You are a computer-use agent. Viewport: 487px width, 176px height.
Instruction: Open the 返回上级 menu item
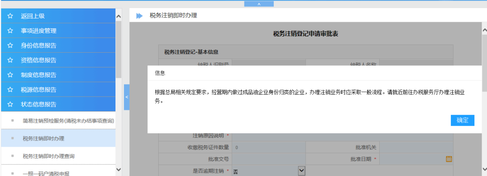pos(58,16)
